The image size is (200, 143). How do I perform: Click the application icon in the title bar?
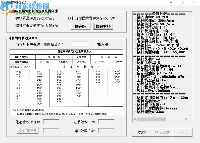(x=3, y=2)
